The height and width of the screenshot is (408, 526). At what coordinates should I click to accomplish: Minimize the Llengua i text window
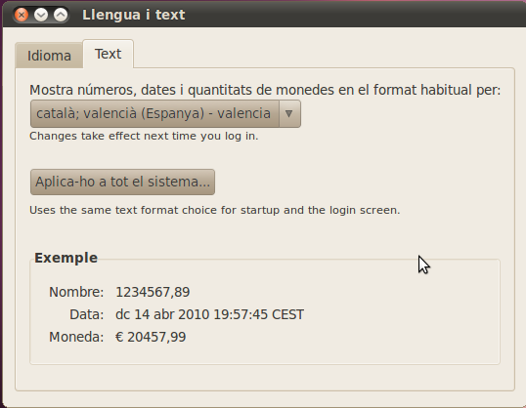tap(41, 15)
